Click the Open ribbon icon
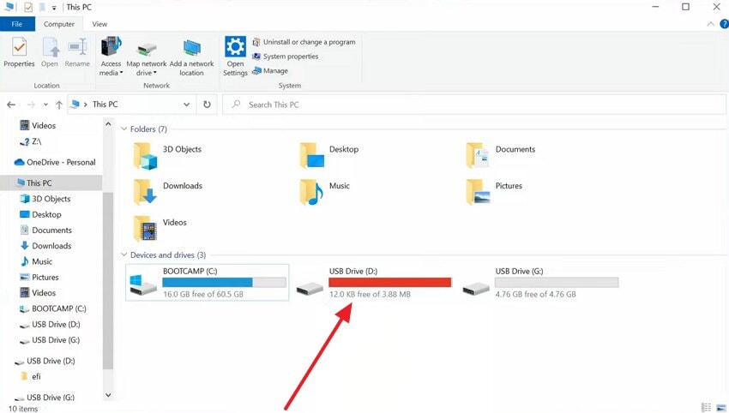 (x=50, y=52)
